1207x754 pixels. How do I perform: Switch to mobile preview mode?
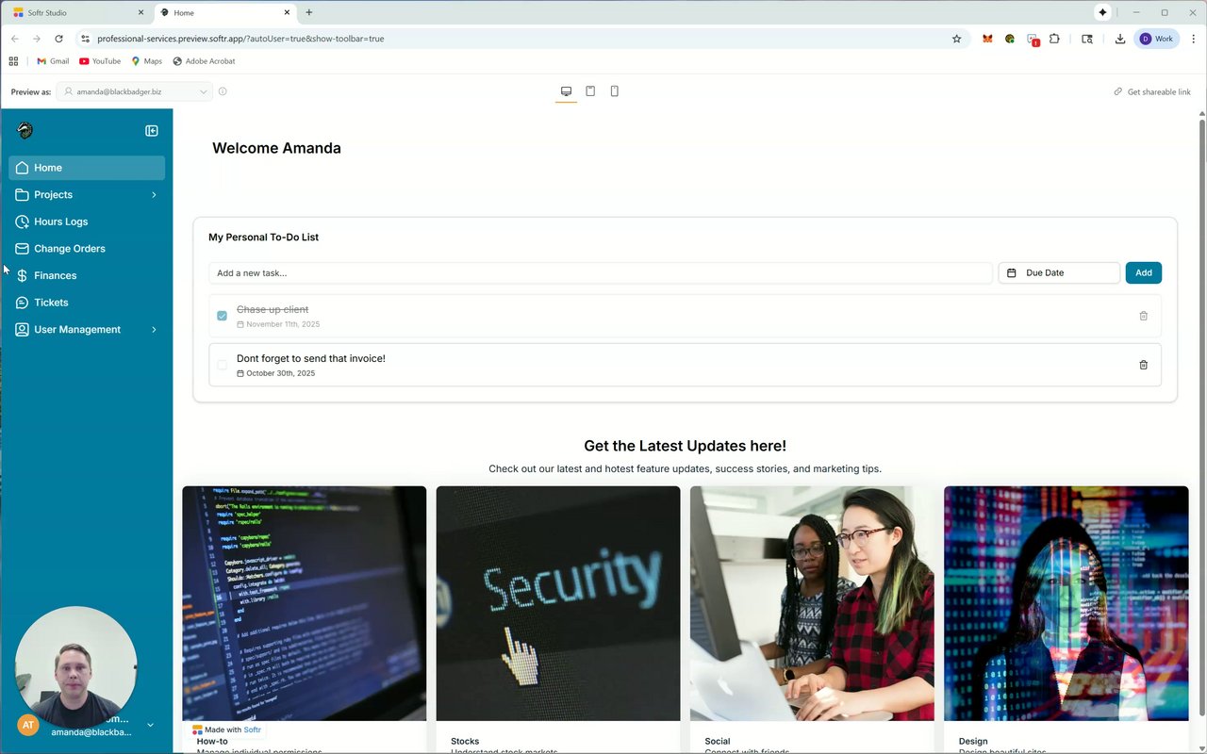pos(615,91)
